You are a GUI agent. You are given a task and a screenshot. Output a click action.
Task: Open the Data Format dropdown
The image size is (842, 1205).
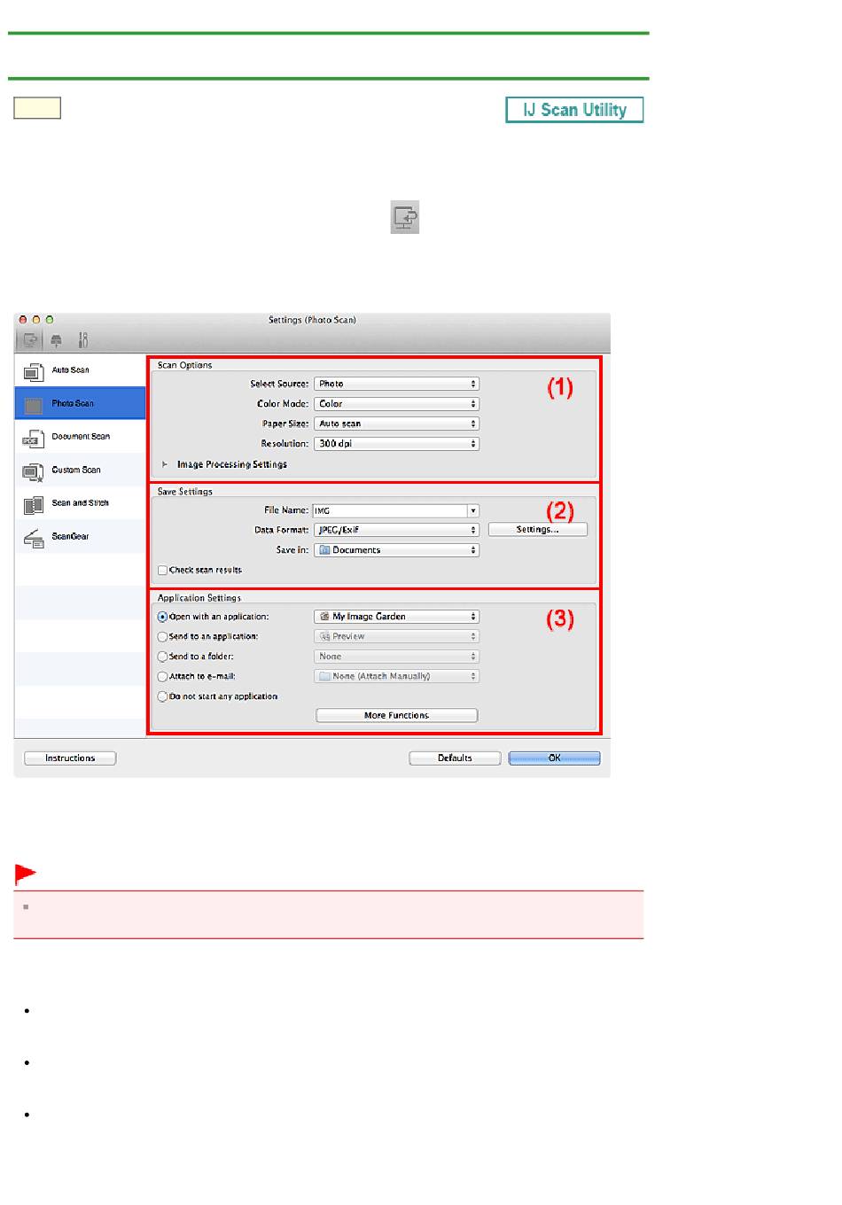(x=396, y=530)
